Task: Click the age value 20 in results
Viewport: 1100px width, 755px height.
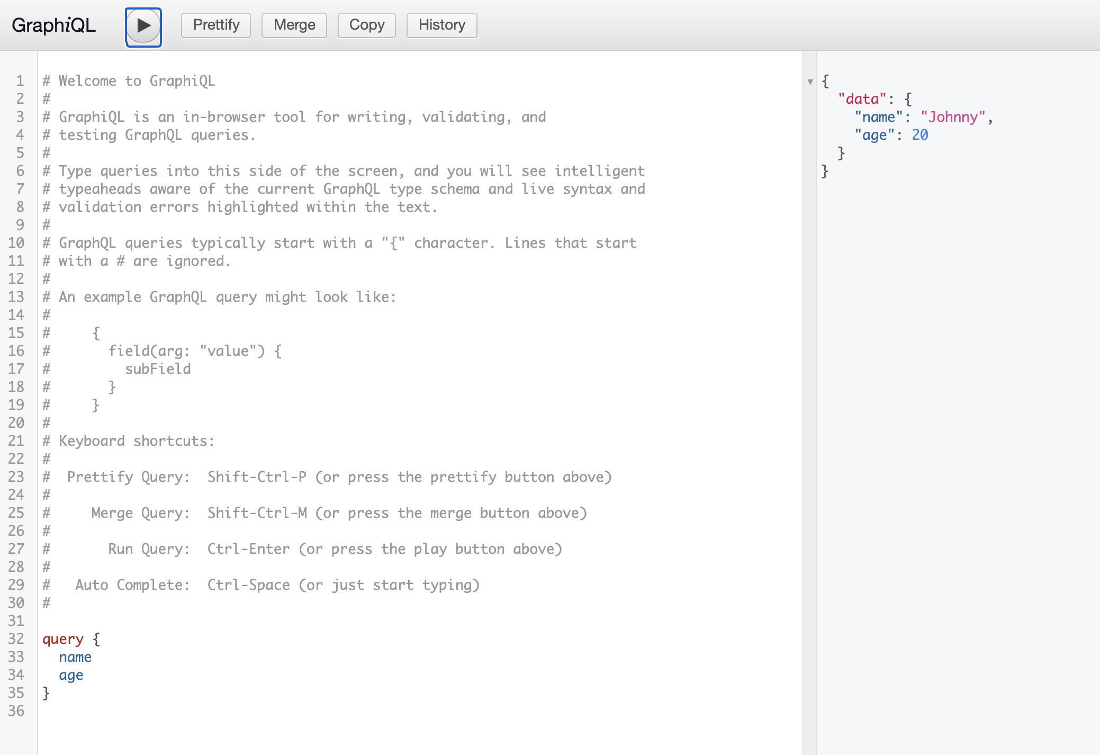Action: pos(919,135)
